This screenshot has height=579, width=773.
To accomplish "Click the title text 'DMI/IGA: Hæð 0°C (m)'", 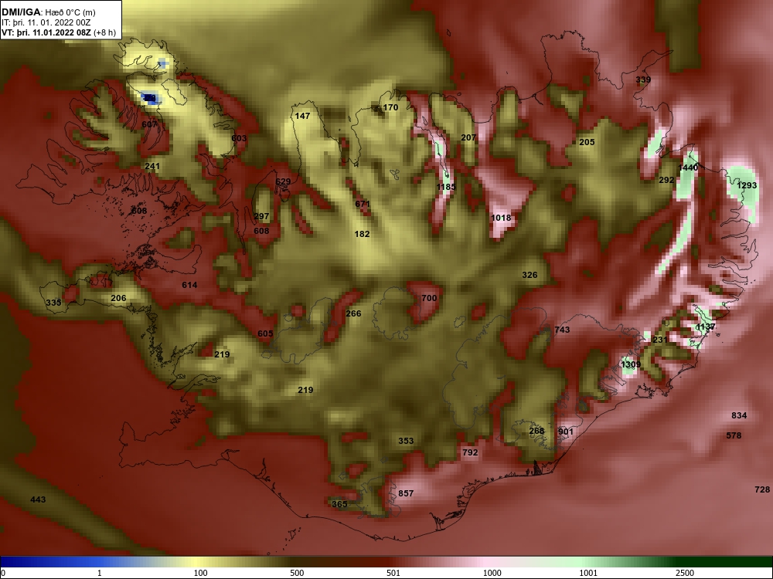I will click(48, 12).
